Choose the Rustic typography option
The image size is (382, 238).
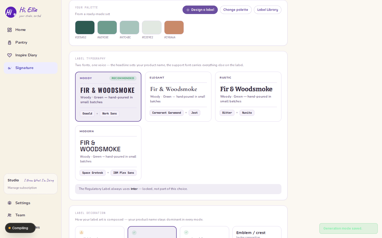(x=248, y=97)
